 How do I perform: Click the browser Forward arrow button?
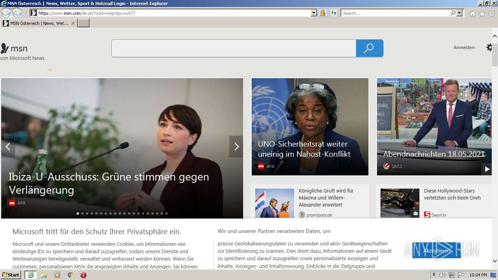(17, 13)
